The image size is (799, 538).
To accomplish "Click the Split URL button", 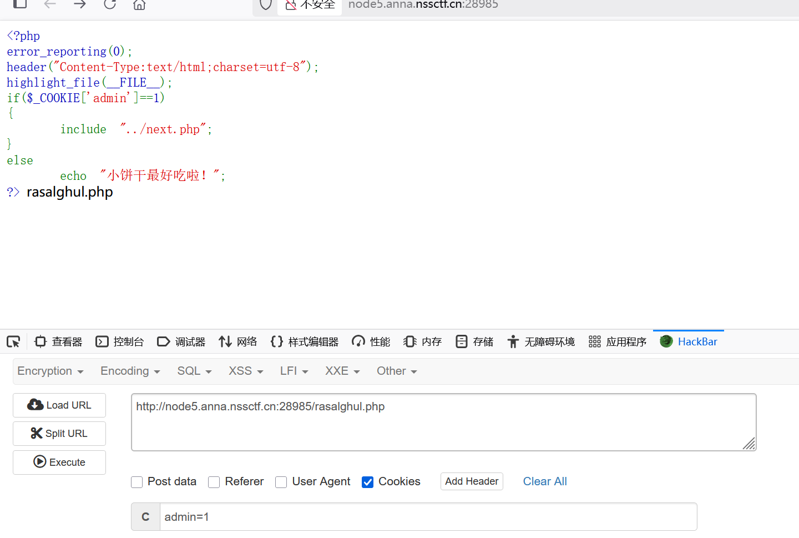I will click(x=59, y=434).
